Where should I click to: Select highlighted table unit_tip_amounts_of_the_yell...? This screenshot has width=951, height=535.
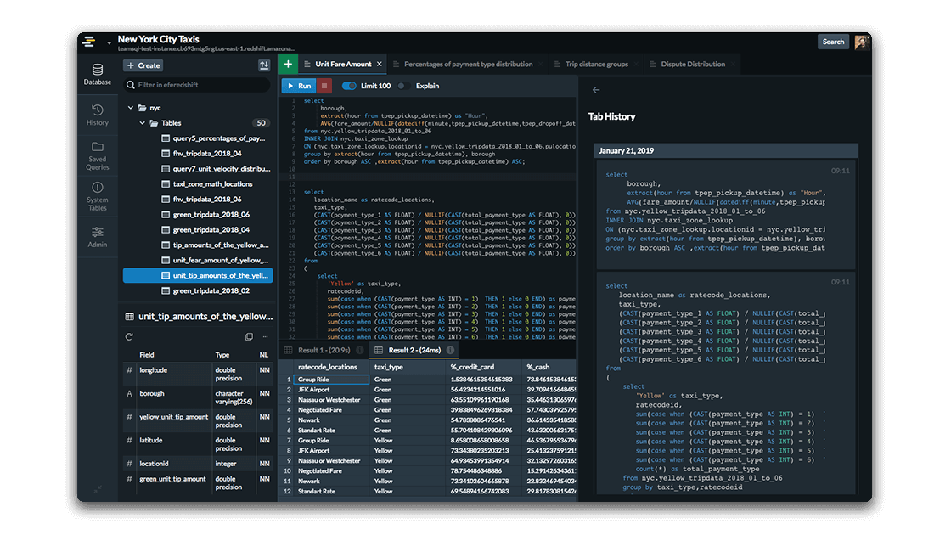click(x=198, y=275)
